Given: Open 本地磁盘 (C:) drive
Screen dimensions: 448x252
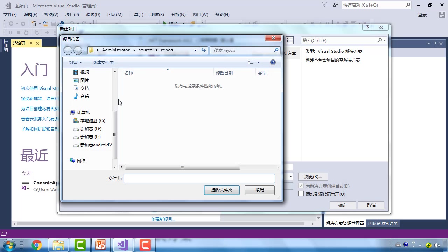Looking at the screenshot, I should [89, 120].
